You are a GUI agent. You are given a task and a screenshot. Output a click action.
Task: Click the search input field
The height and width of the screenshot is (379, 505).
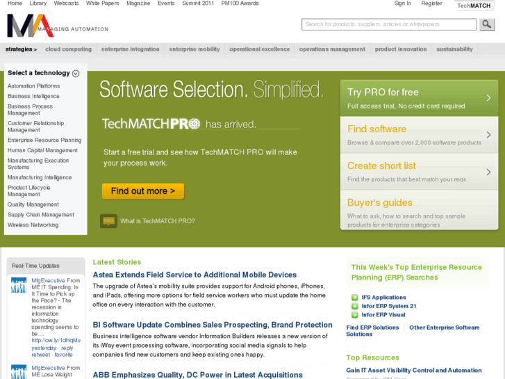pos(389,24)
